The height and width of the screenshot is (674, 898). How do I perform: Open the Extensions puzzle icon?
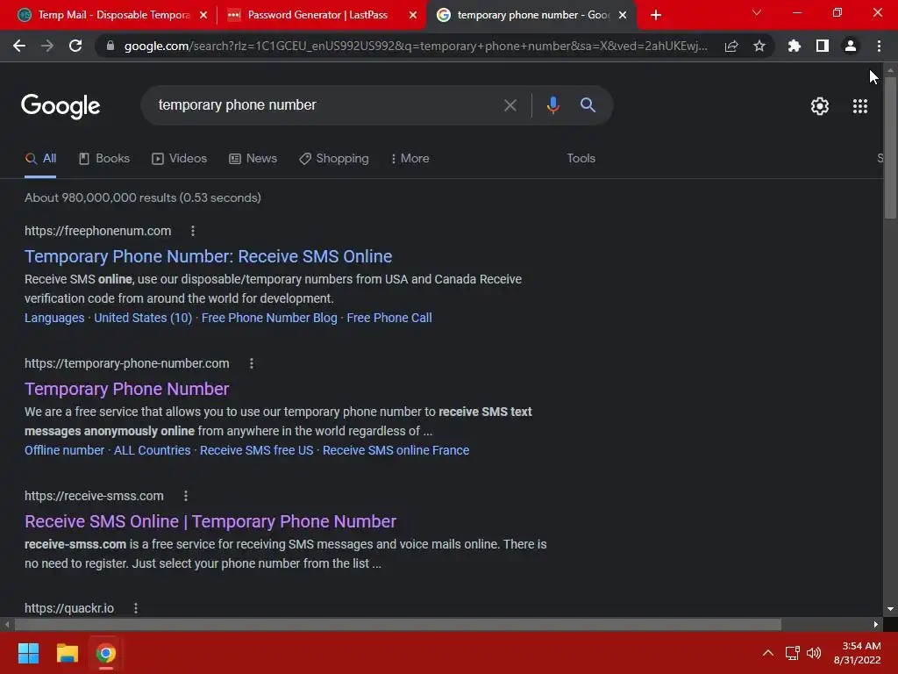(x=794, y=46)
